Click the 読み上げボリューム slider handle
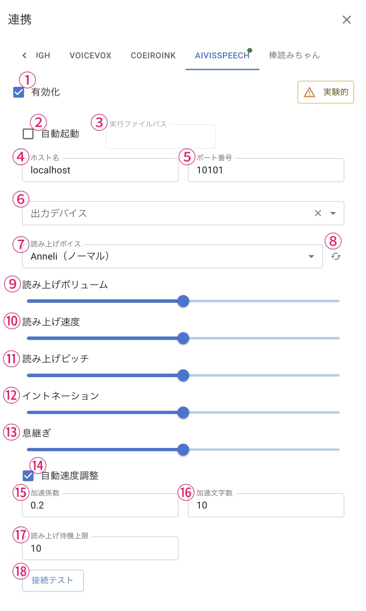366x611 pixels. tap(183, 301)
